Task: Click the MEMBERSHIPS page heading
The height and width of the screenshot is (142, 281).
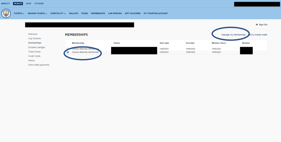Action: tap(76, 35)
